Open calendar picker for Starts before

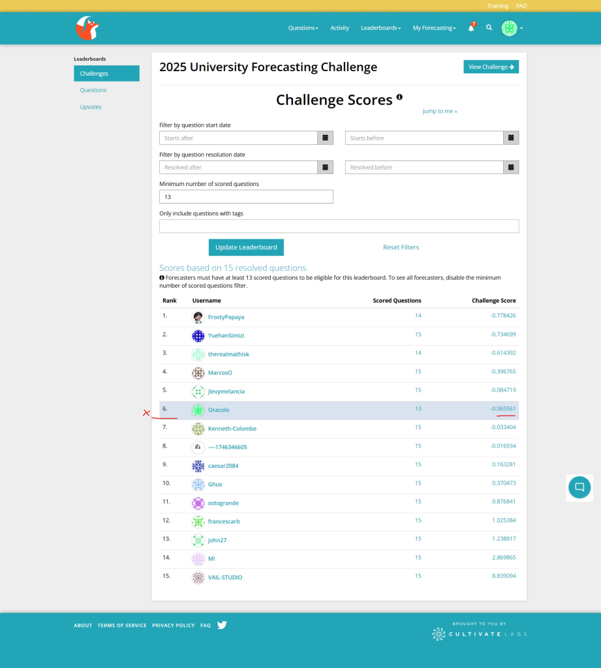511,138
